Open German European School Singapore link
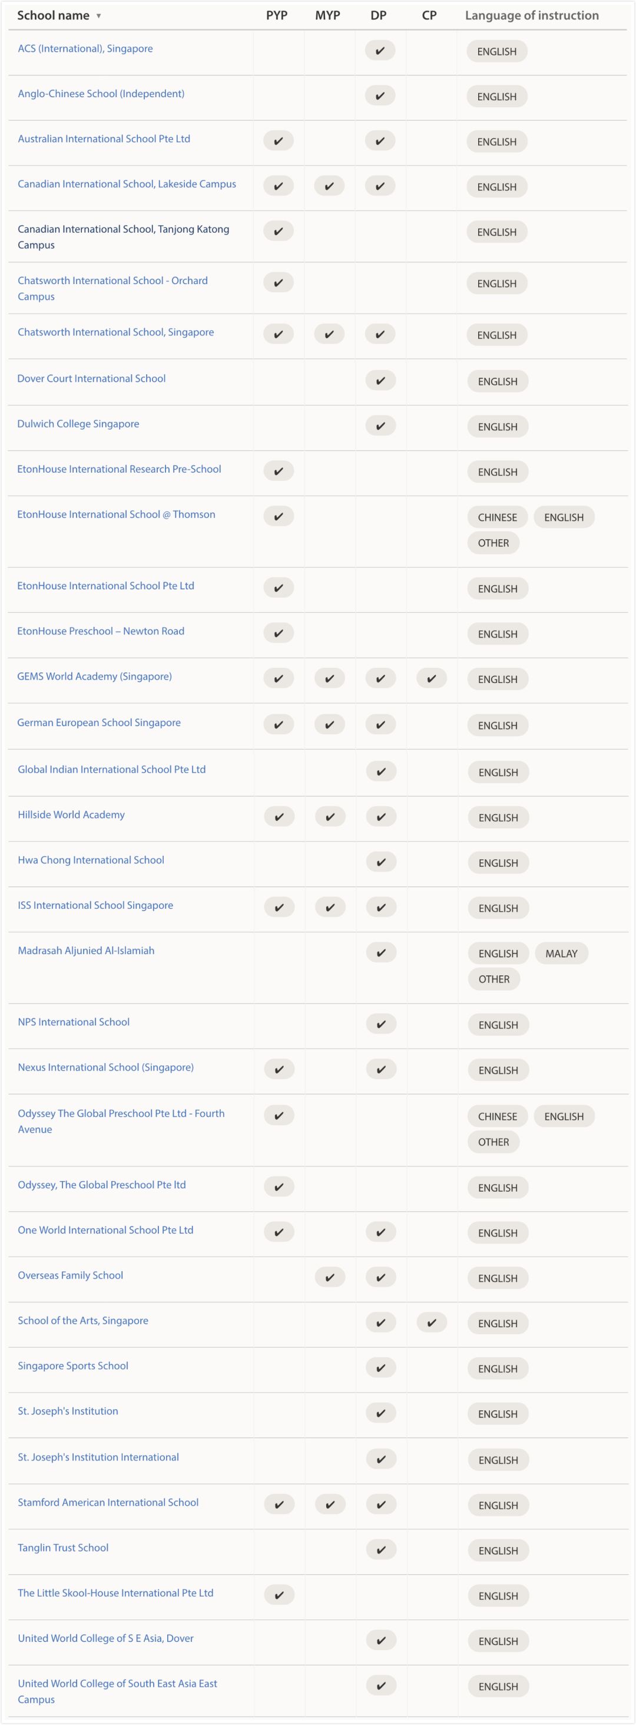Viewport: 636px width, 1725px height. click(x=99, y=723)
